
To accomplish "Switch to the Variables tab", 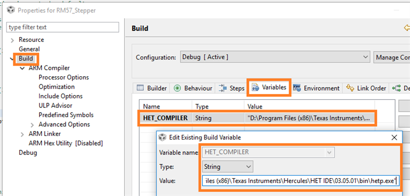I will tap(269, 88).
